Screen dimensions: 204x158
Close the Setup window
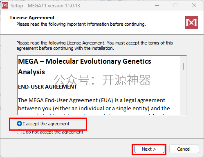(194, 5)
